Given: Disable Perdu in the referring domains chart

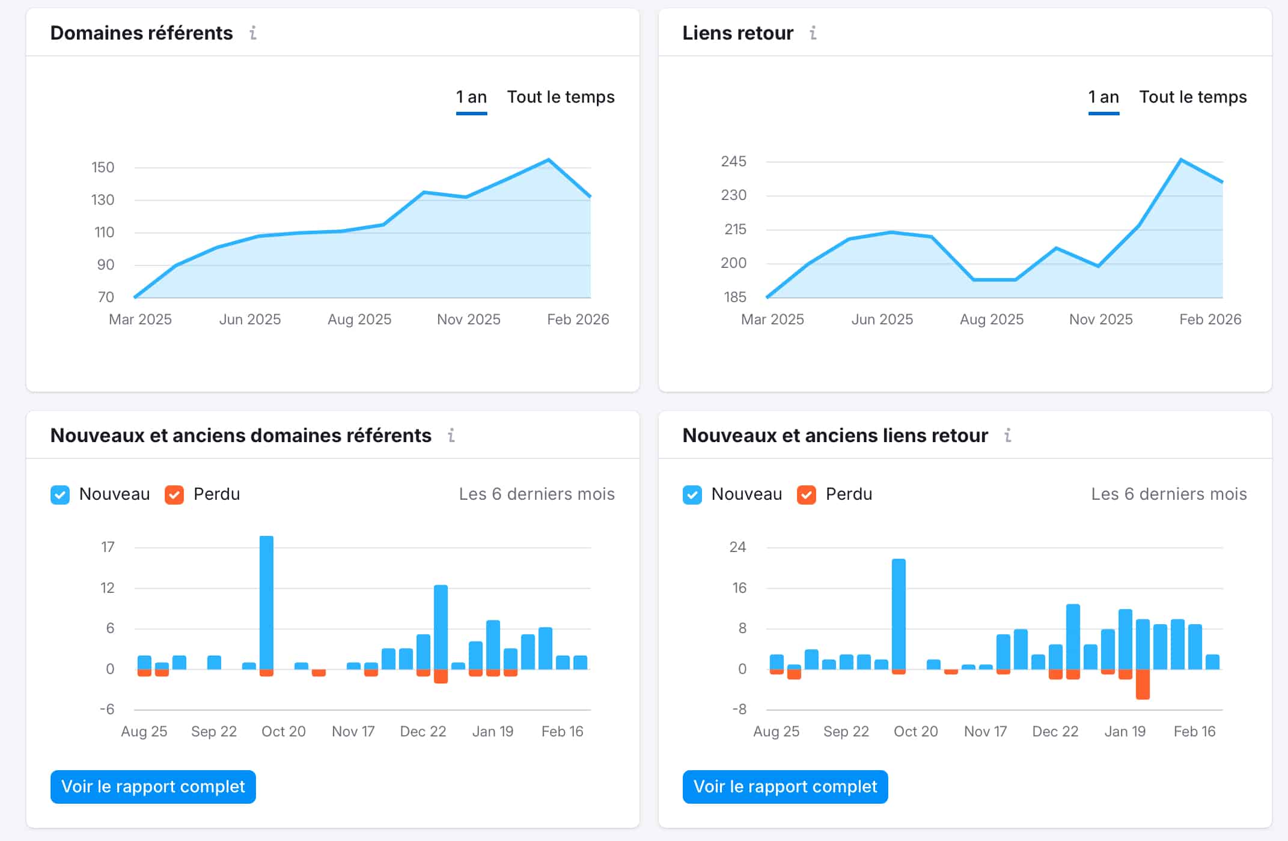Looking at the screenshot, I should click(173, 494).
